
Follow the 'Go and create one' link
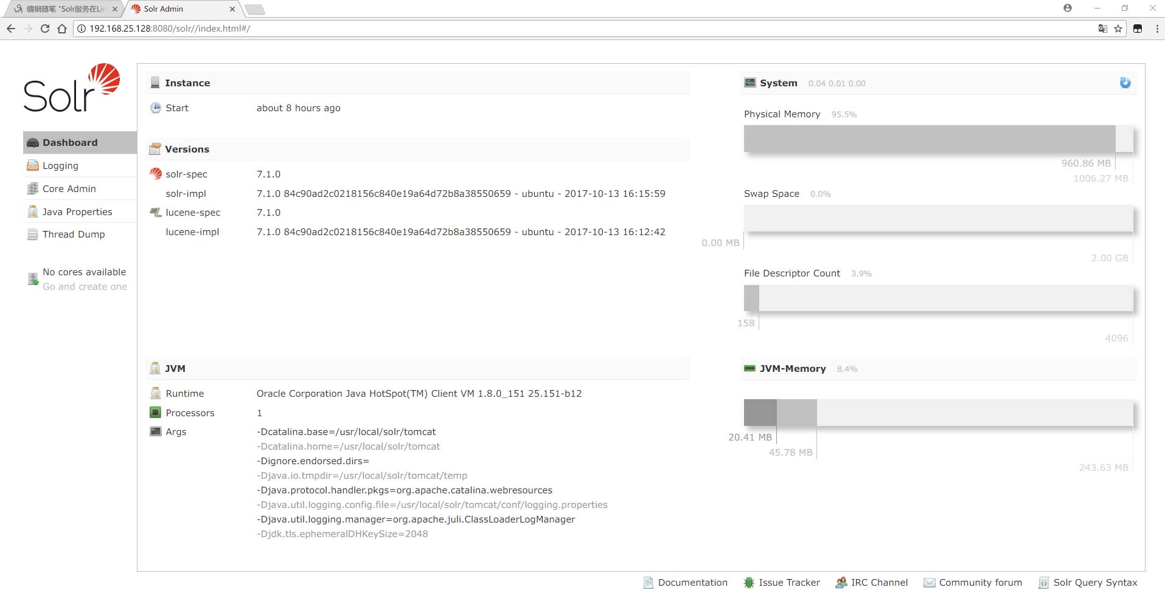click(85, 287)
